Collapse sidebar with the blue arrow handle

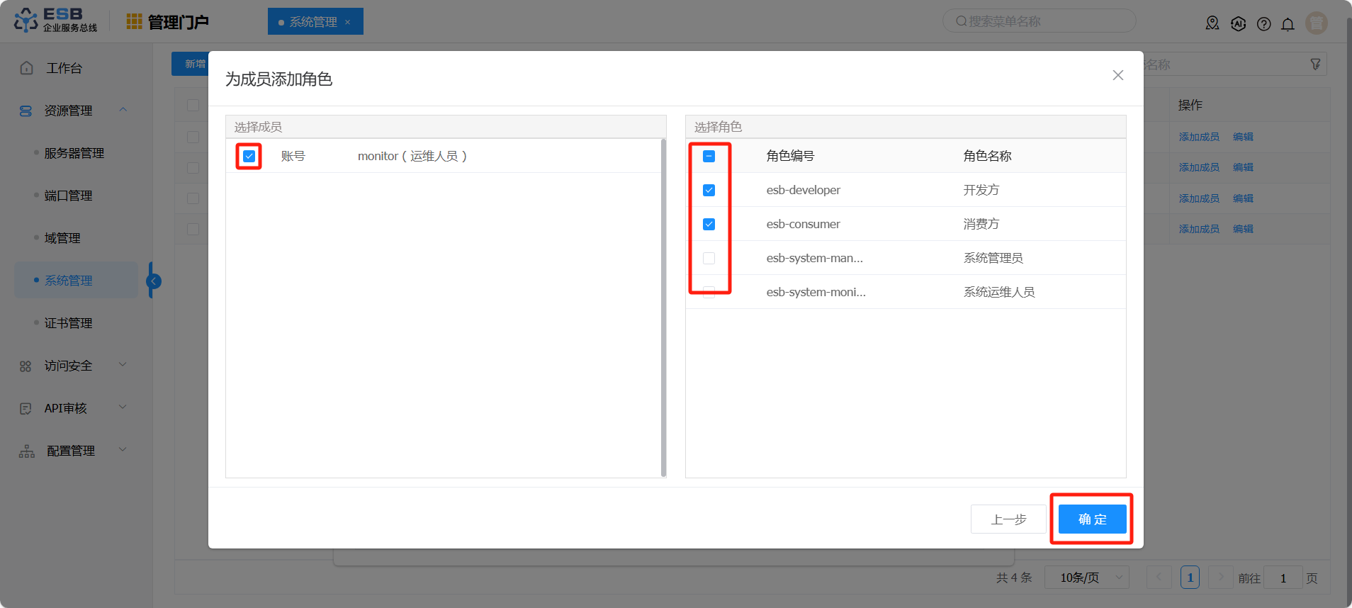click(x=153, y=281)
